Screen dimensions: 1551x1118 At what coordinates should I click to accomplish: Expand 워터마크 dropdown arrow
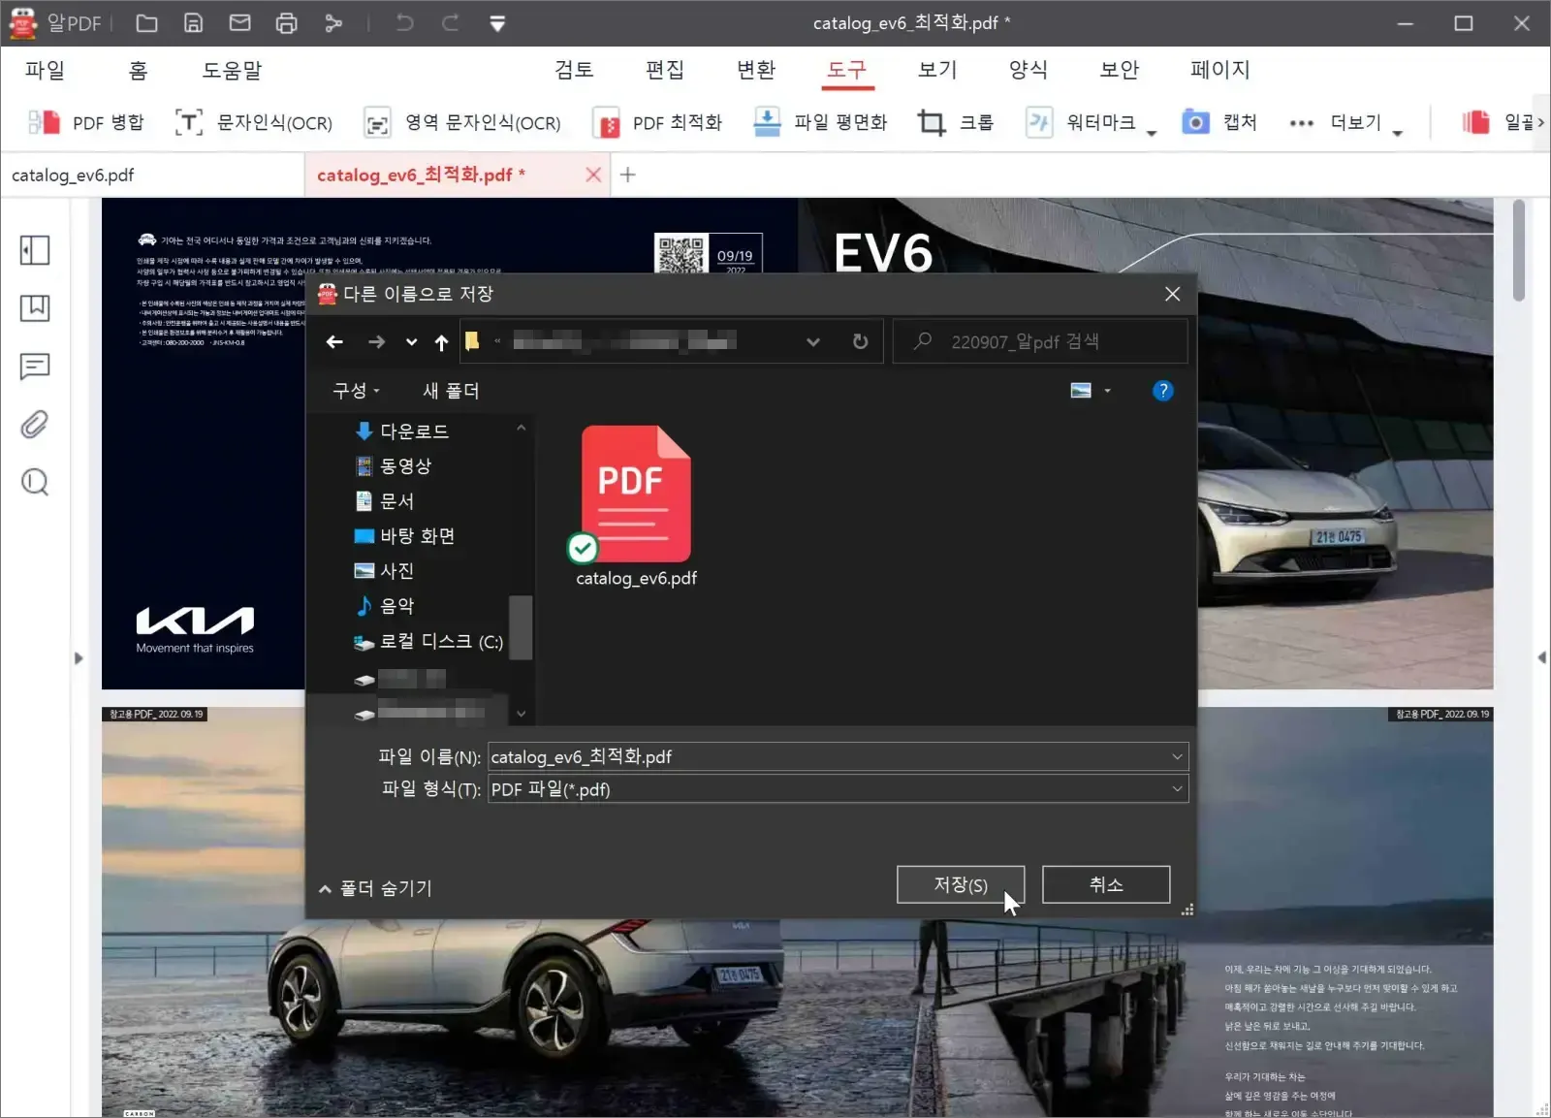(1151, 132)
